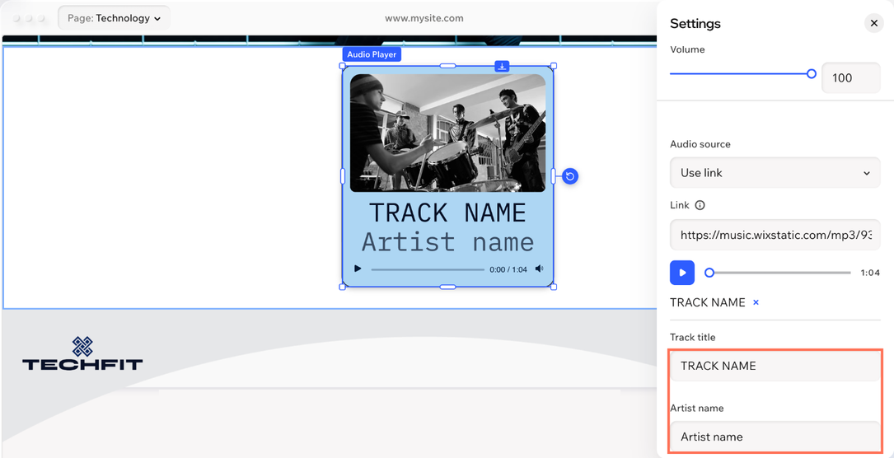894x458 pixels.
Task: Click the 0:00 / 1:04 time display
Action: (508, 269)
